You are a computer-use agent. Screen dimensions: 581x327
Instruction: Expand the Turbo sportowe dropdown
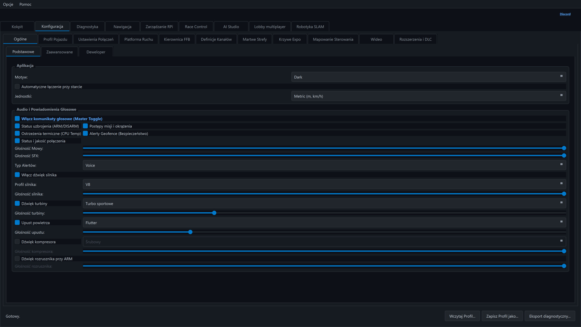tap(324, 203)
